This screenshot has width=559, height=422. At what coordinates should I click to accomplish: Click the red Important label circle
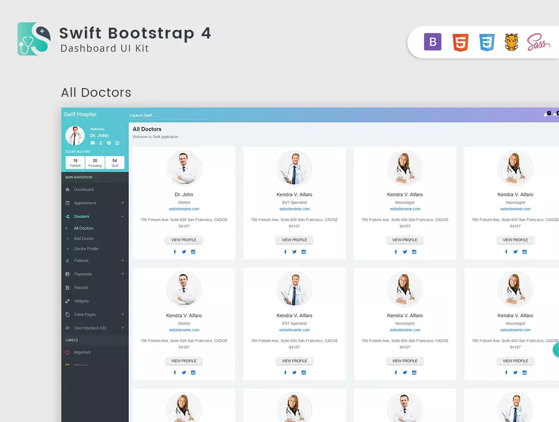coord(67,352)
